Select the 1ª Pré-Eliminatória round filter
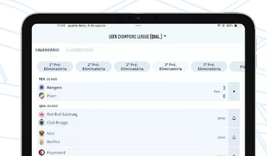Screen dimensions: 267x156 coord(55,67)
